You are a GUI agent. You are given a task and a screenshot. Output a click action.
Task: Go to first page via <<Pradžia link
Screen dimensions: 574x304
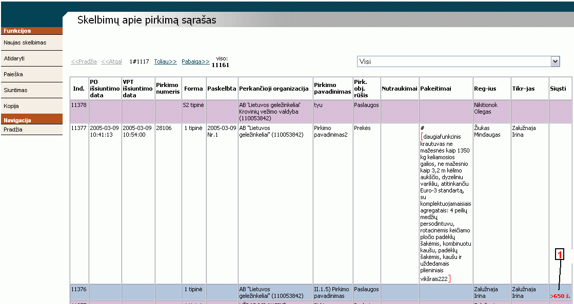(x=84, y=61)
